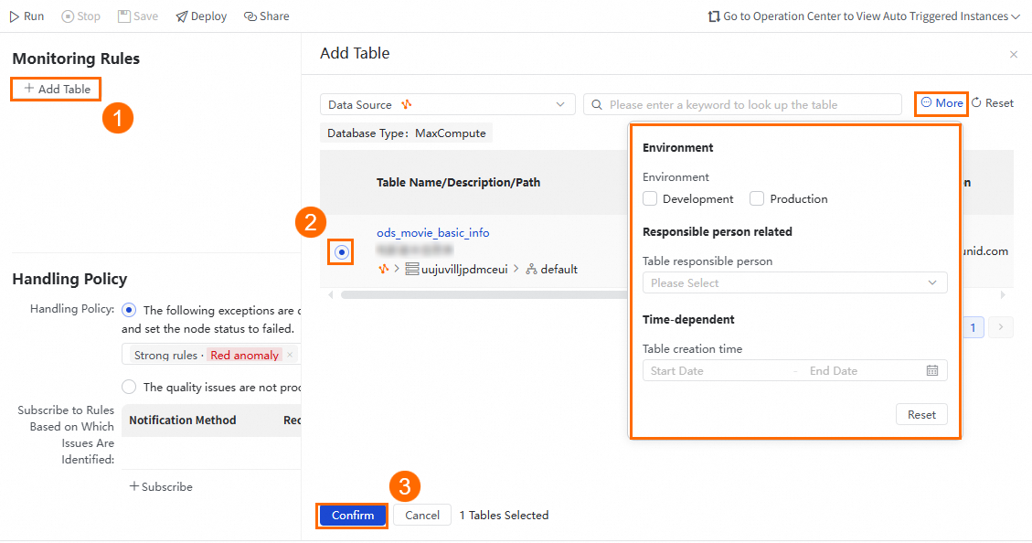The image size is (1032, 543).
Task: Remove the Red anomaly tag
Action: (290, 355)
